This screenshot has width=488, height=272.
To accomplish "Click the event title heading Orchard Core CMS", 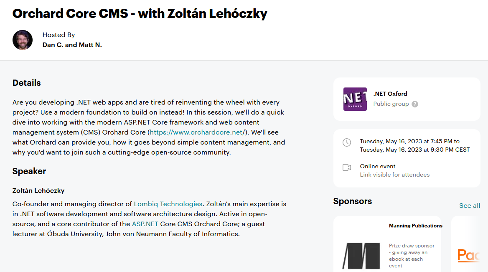I will click(140, 14).
